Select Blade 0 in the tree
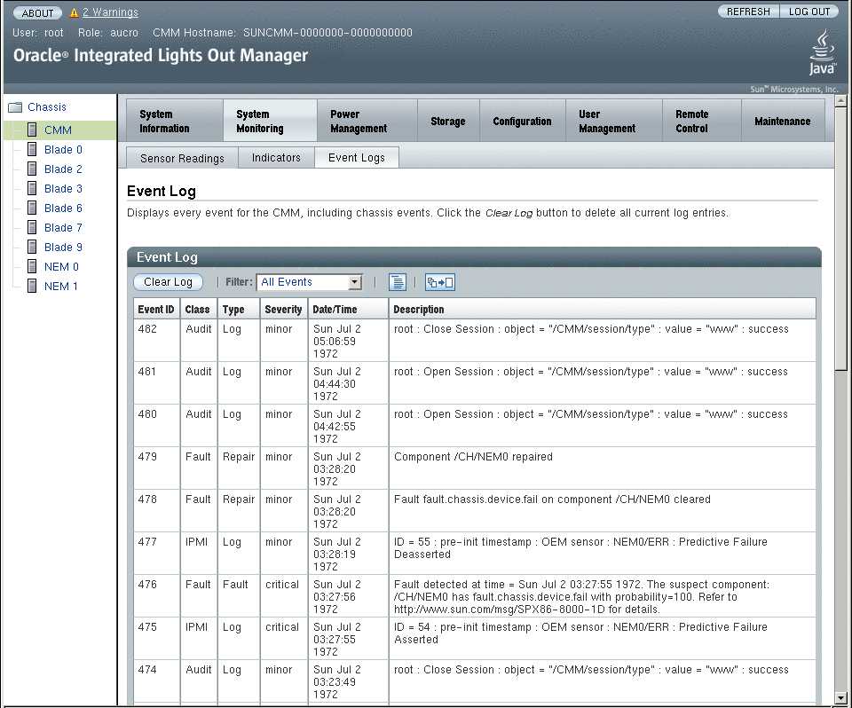 pyautogui.click(x=63, y=149)
